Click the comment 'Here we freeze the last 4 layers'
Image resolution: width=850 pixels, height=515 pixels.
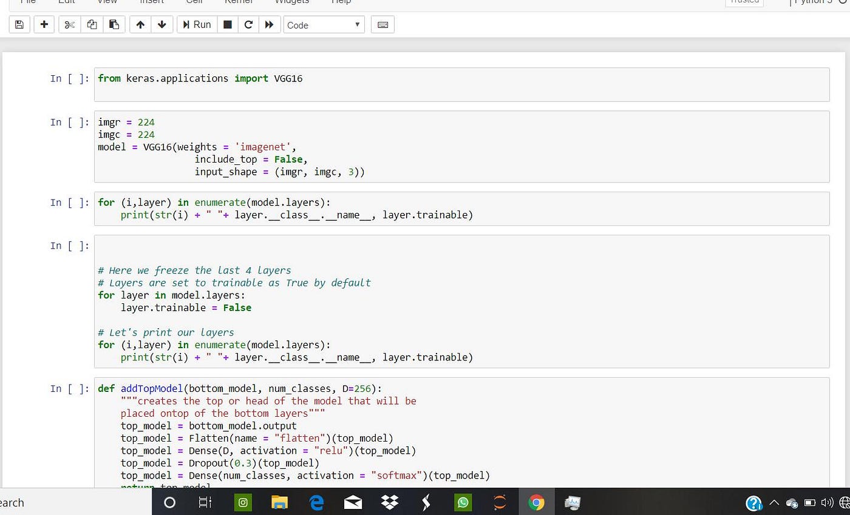194,271
